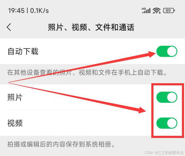Click the CSDN watermark text
Screen dimensions: 185x156
[x=164, y=153]
